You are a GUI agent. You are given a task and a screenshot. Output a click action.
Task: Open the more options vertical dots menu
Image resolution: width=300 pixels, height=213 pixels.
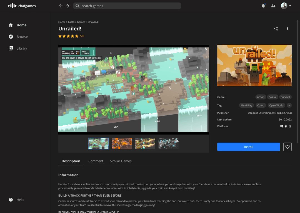tap(287, 29)
